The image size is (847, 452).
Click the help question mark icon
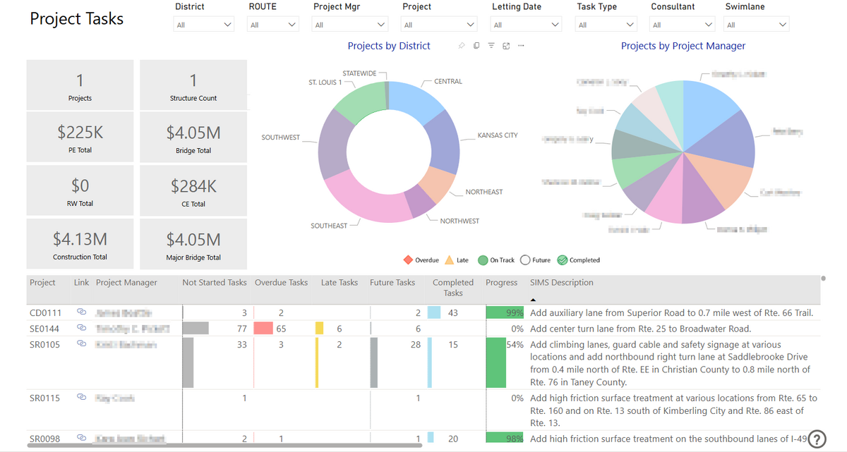click(817, 439)
